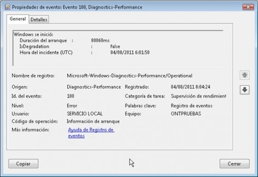Click the Id. del evento label

pos(27,96)
